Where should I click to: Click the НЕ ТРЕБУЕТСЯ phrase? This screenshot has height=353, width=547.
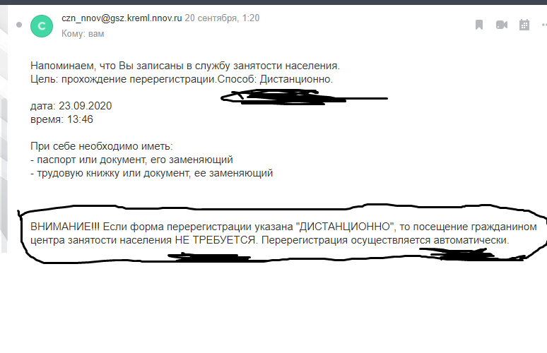click(x=215, y=240)
